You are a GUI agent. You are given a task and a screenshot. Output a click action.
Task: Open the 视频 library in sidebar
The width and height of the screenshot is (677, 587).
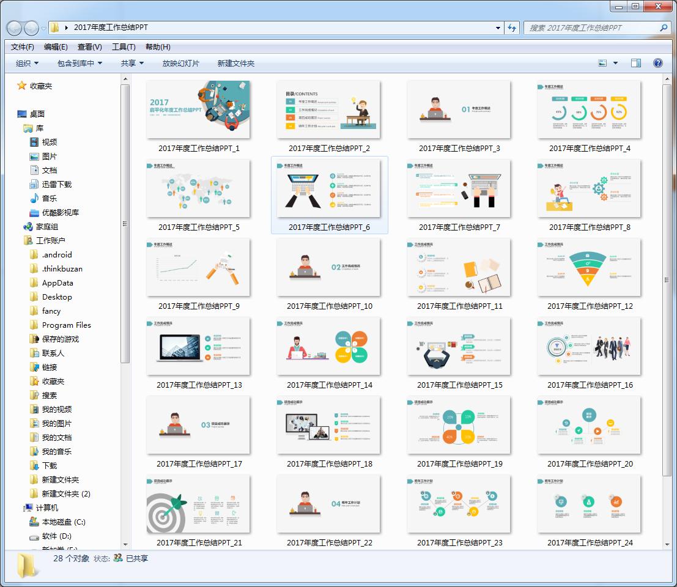click(x=50, y=142)
